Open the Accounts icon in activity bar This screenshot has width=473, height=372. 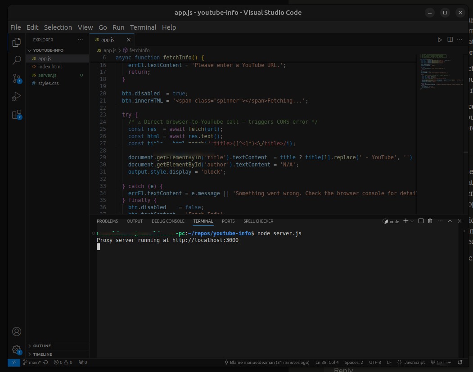17,332
